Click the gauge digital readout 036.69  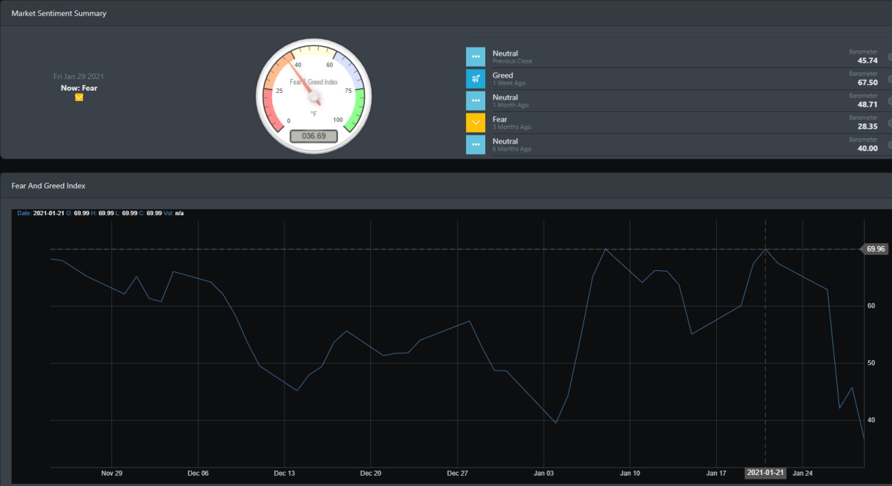[x=314, y=136]
